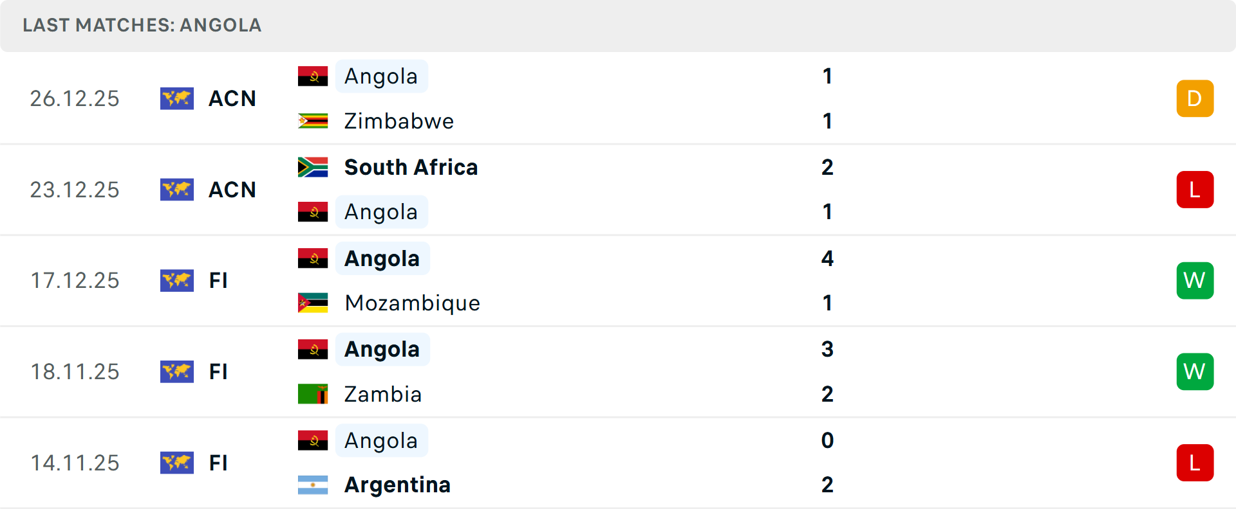Click the Last Matches: Angola header
Viewport: 1236px width, 509px height.
tap(142, 25)
